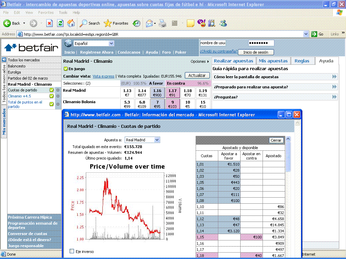Toggle the Climamio +4.5 green check

[51, 96]
